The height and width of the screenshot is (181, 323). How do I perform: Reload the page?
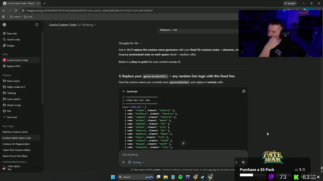point(16,11)
